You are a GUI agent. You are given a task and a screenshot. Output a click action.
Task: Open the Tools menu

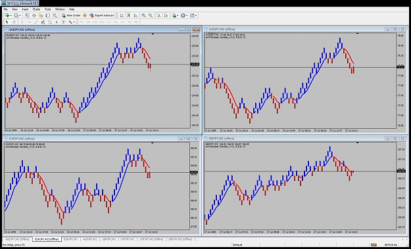coord(47,9)
